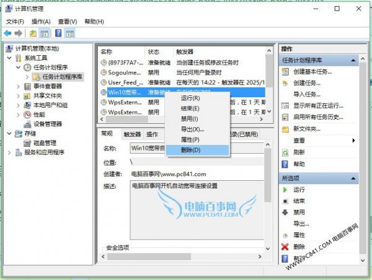Sort tasks by 状态 column header
372x280 pixels.
click(x=159, y=51)
